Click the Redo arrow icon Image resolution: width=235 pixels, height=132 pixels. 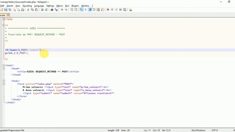tap(46, 10)
